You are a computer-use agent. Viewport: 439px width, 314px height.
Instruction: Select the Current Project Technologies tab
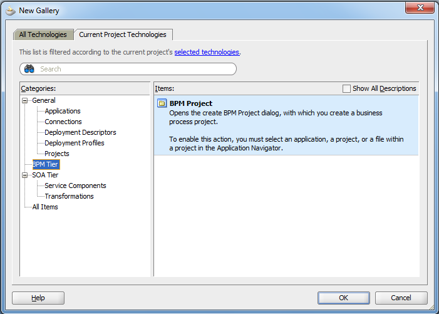[x=123, y=34]
